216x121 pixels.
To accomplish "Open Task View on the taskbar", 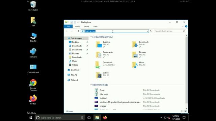I will (x=89, y=118).
